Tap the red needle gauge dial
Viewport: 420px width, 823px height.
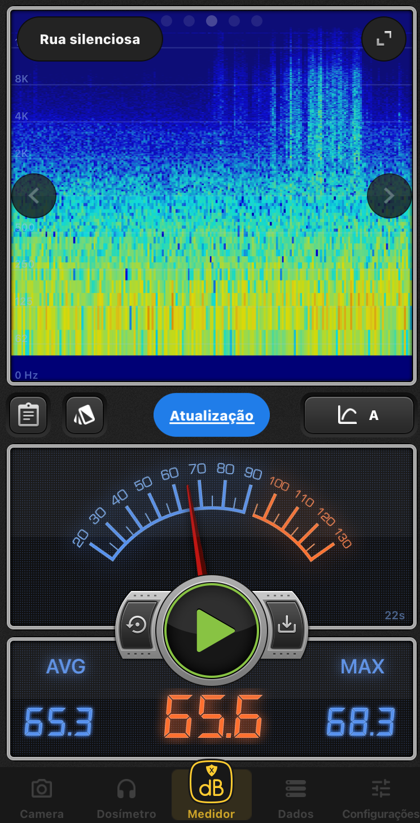click(211, 519)
